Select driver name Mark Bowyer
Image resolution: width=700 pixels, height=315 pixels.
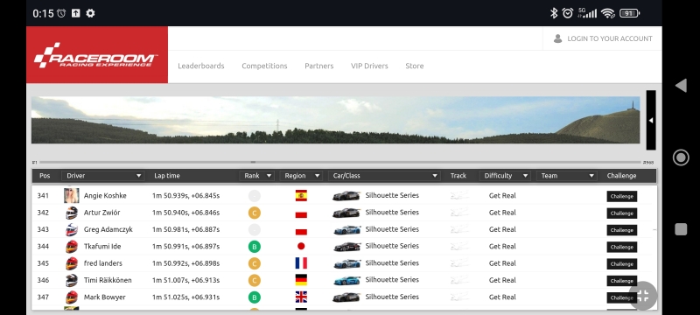tap(104, 297)
